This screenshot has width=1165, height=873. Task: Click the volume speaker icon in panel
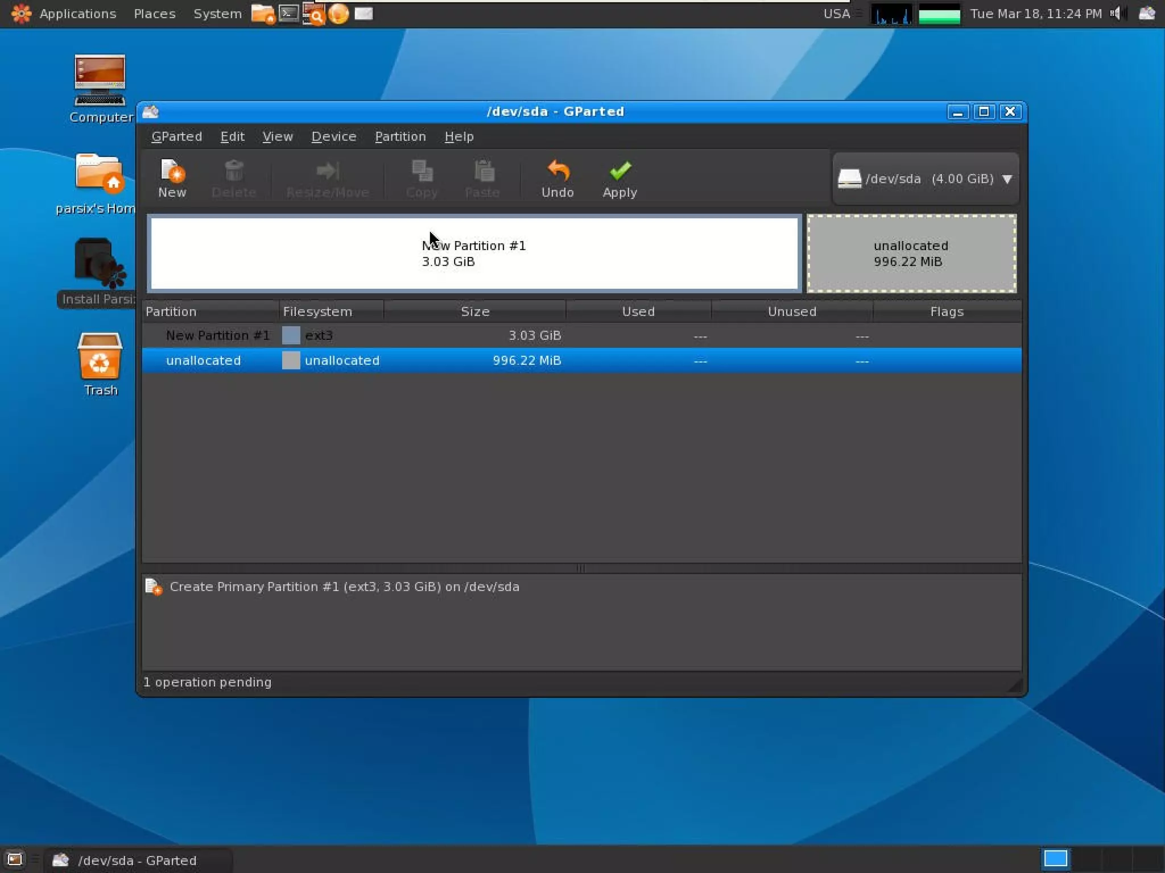click(1116, 13)
